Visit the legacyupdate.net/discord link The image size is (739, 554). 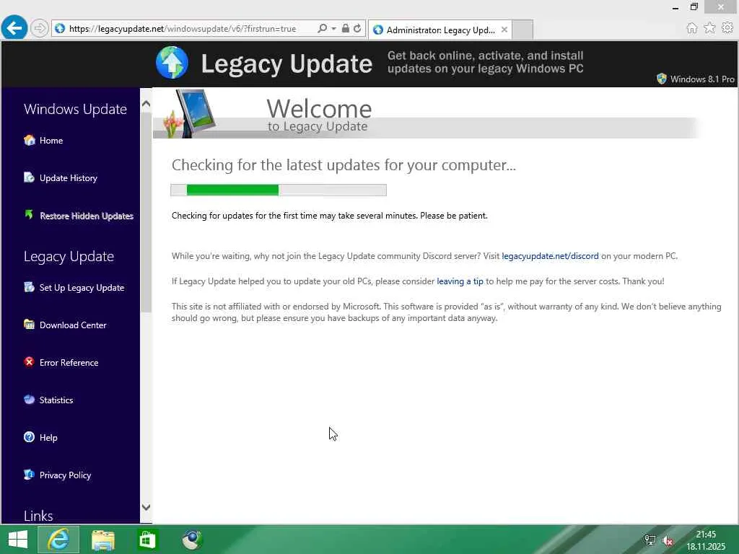coord(550,256)
